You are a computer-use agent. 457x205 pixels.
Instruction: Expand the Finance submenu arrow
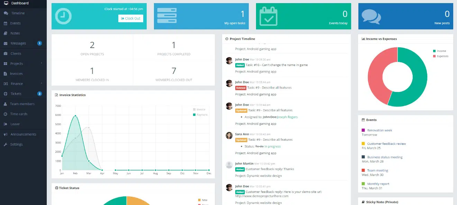pos(42,83)
